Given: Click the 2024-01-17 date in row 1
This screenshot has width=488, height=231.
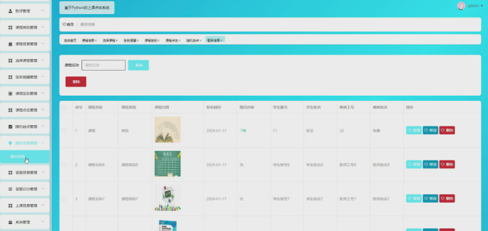Looking at the screenshot, I should tap(216, 130).
